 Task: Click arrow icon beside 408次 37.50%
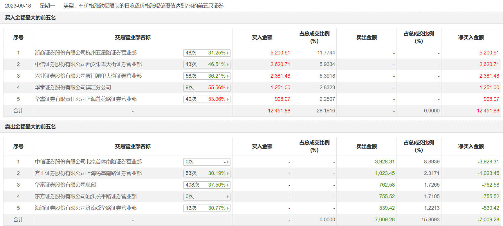(x=228, y=185)
